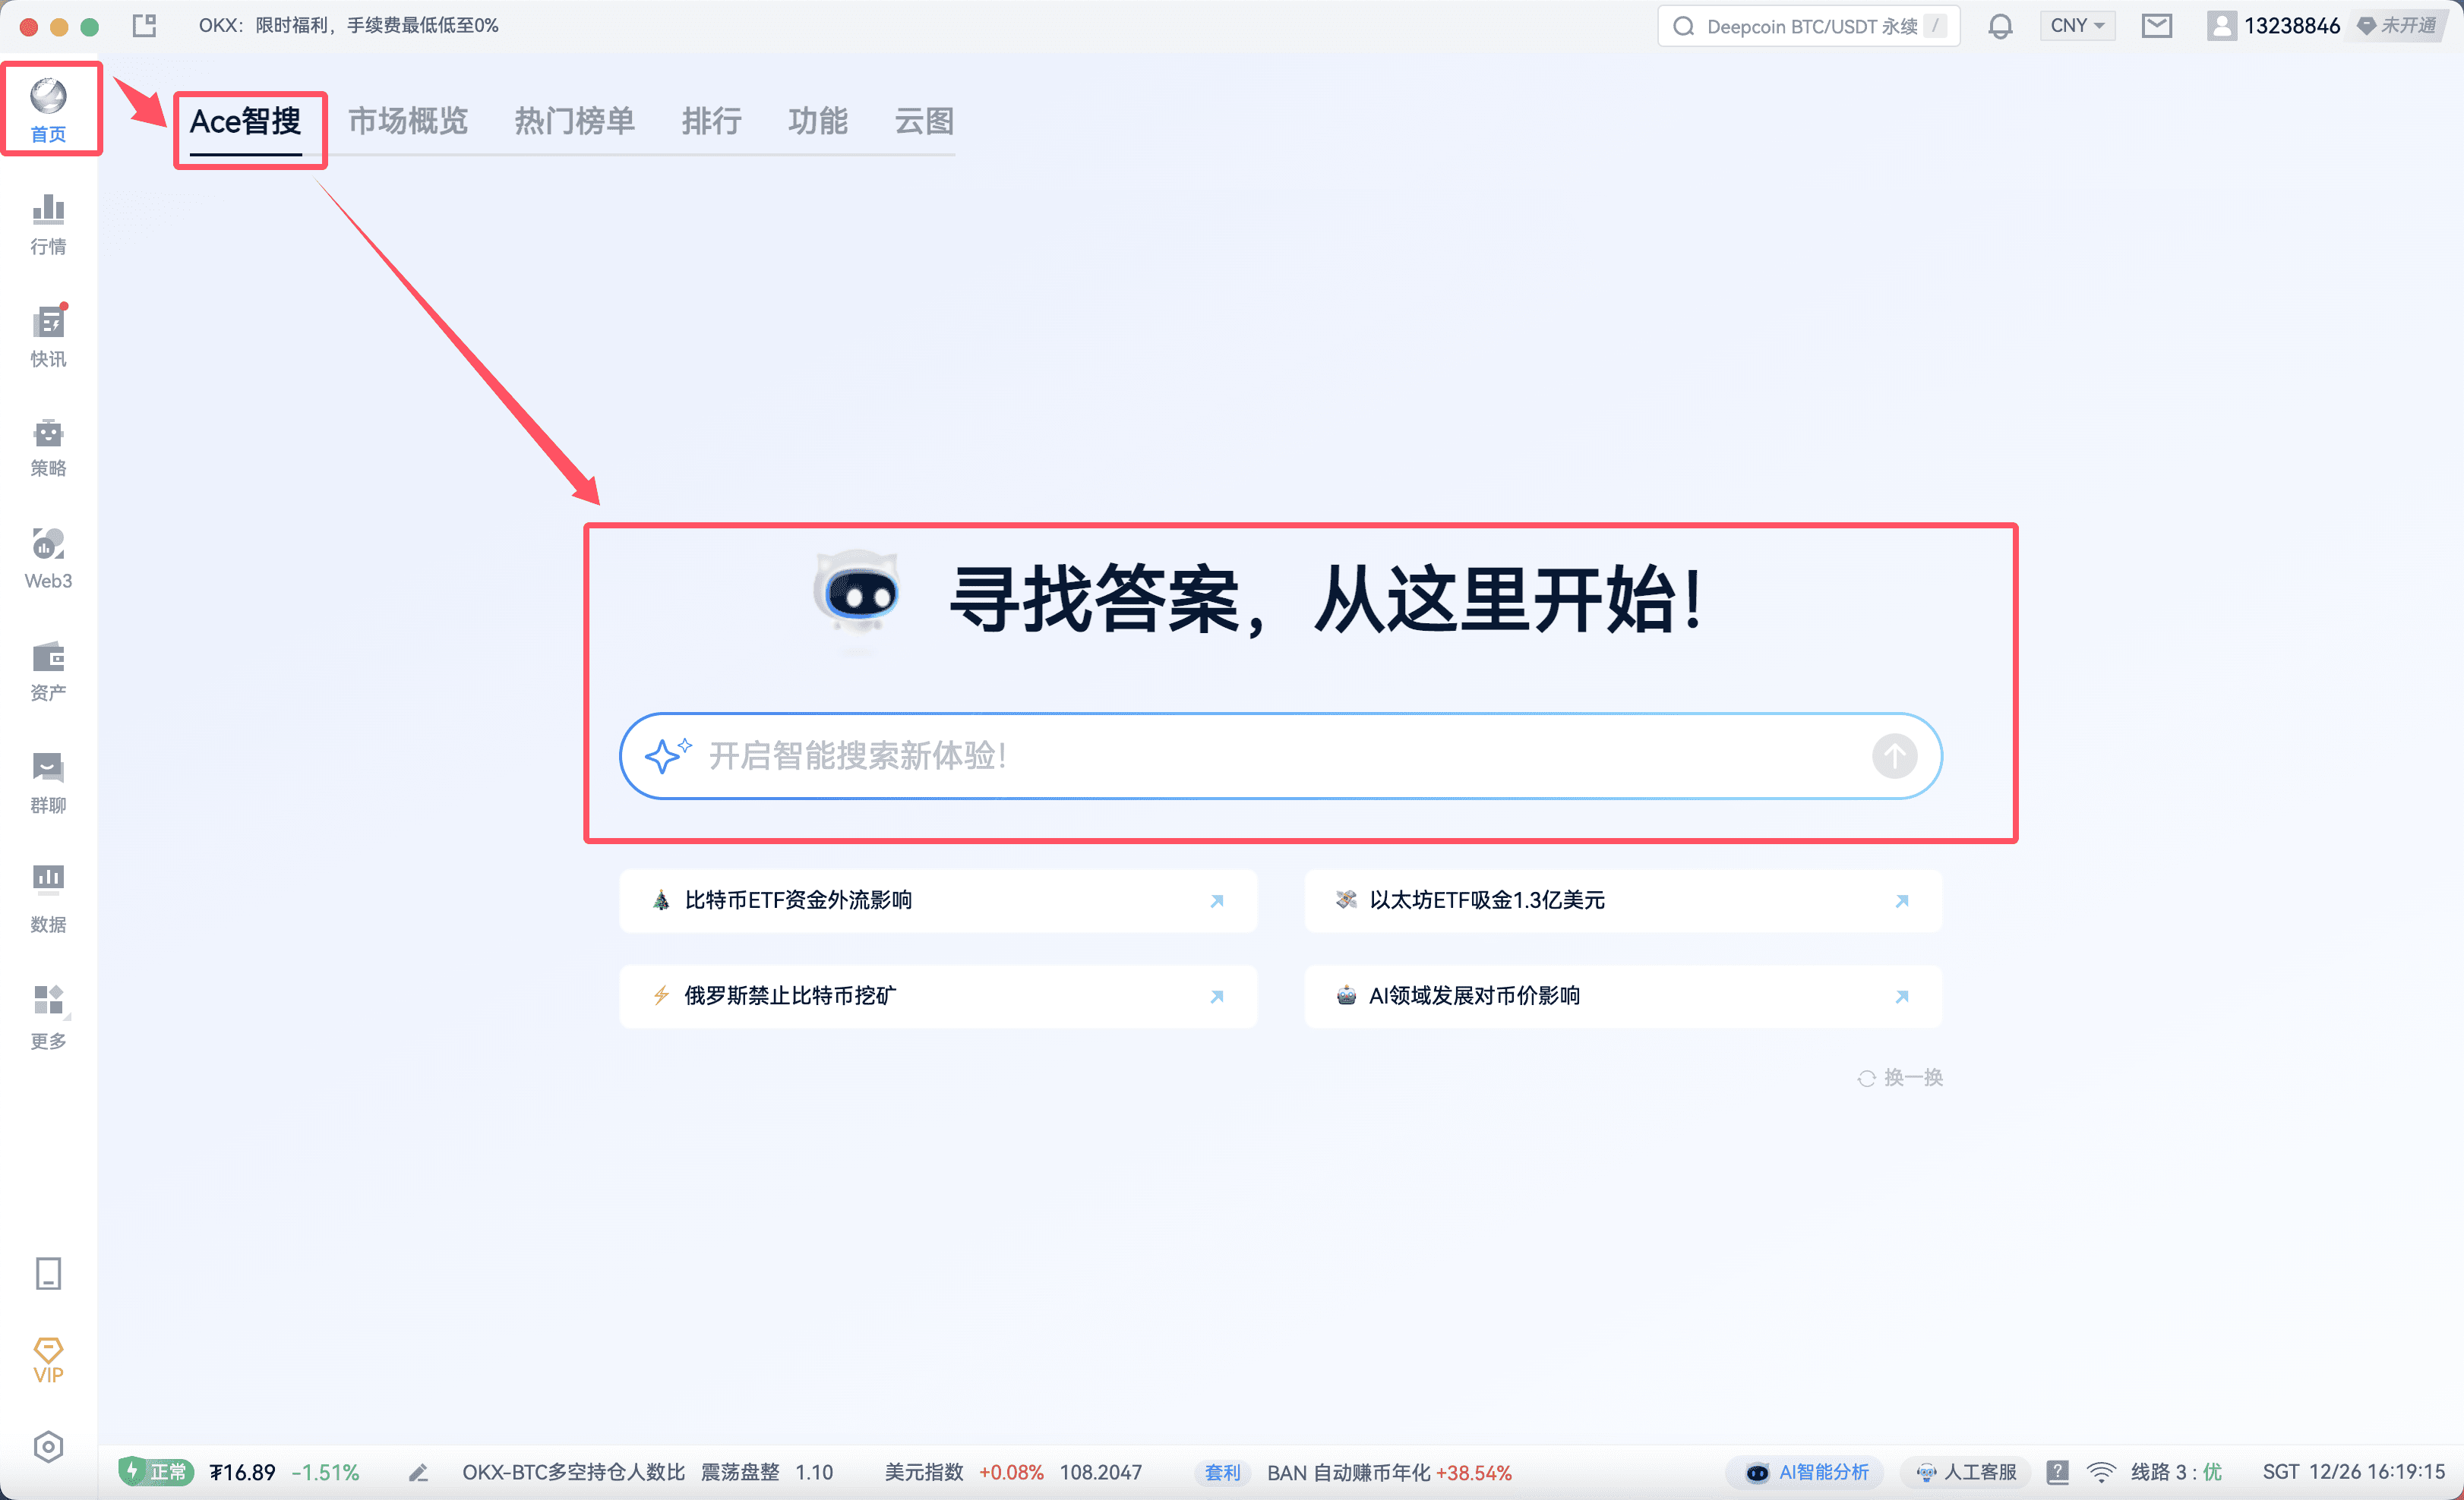Click the user avatar icon
Image resolution: width=2464 pixels, height=1500 pixels.
2221,26
